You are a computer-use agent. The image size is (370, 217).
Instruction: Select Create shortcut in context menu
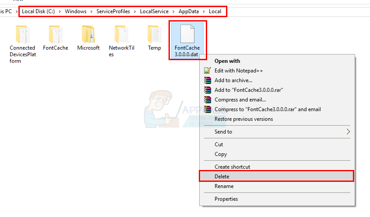pyautogui.click(x=232, y=167)
